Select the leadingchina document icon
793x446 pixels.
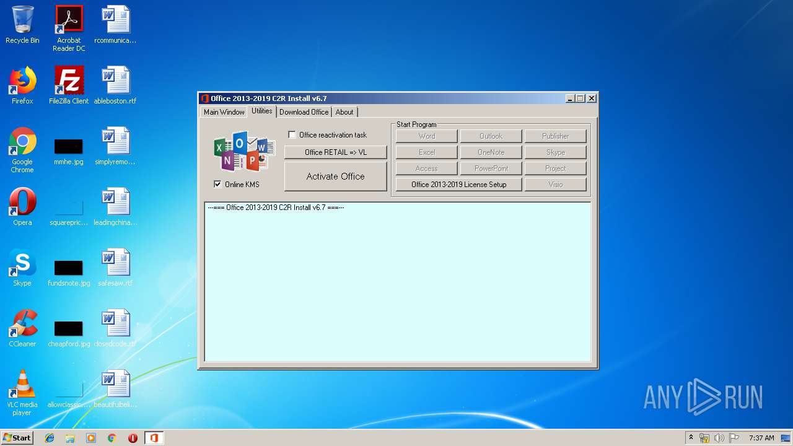[115, 207]
